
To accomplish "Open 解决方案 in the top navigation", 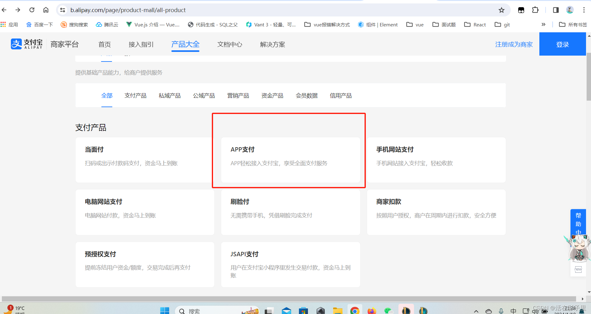I will coord(272,44).
